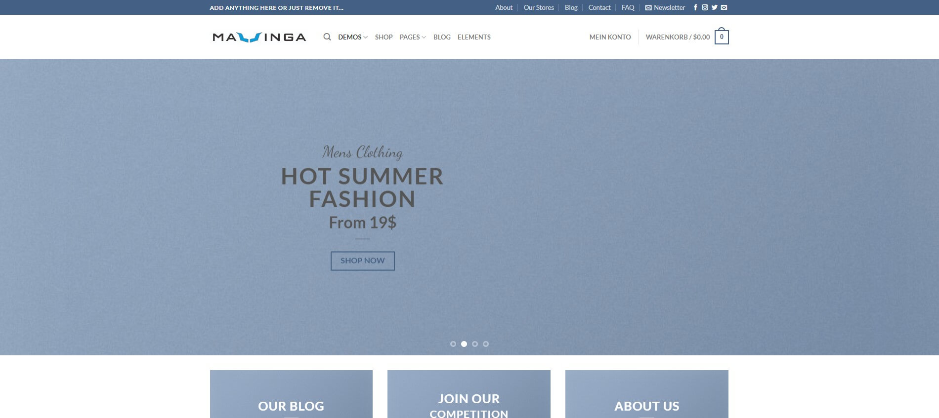Image resolution: width=939 pixels, height=418 pixels.
Task: Open the Twitter social icon
Action: (714, 7)
